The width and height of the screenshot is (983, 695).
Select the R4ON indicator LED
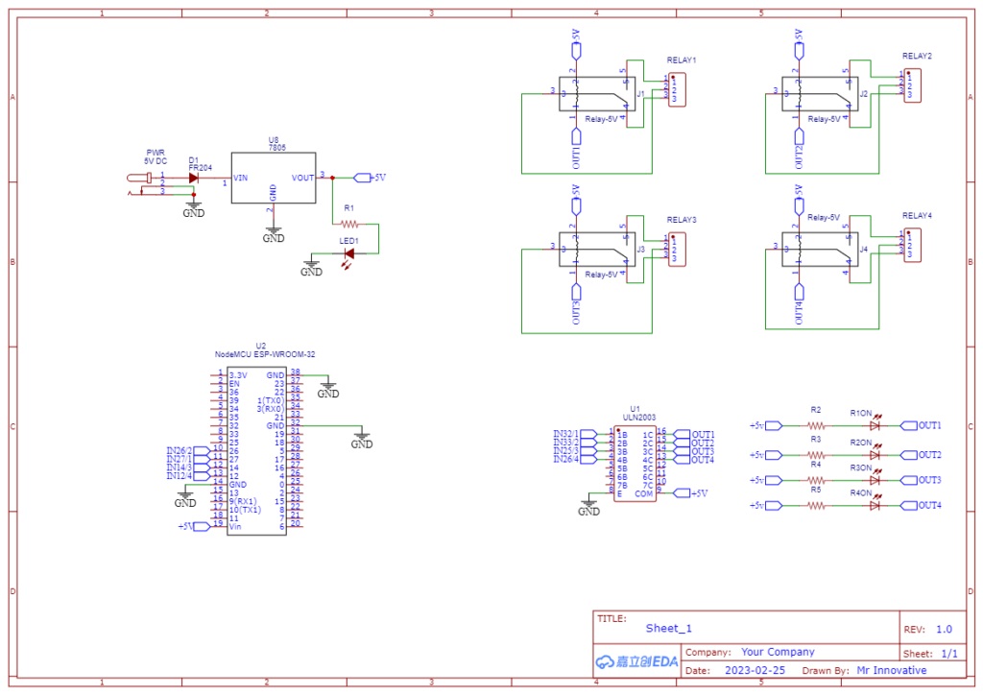tap(875, 504)
